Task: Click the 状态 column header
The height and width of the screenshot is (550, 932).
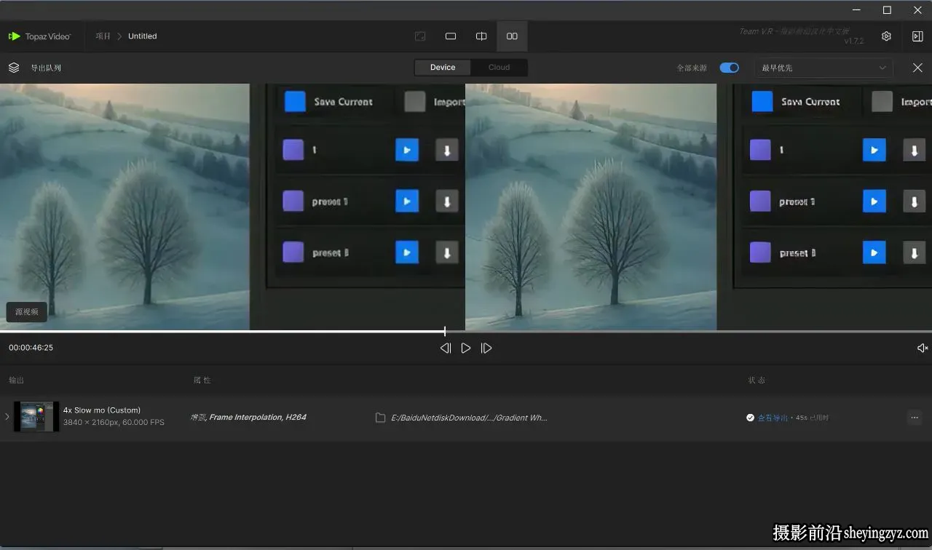Action: tap(757, 380)
